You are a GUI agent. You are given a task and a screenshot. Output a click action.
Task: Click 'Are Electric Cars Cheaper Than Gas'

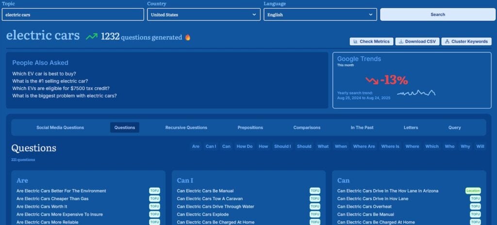coord(52,199)
